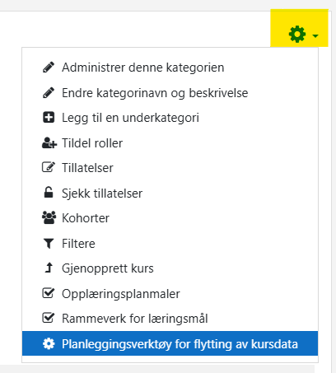Click plus-square icon for Legg til underkategori
This screenshot has height=373, width=336.
pyautogui.click(x=49, y=118)
